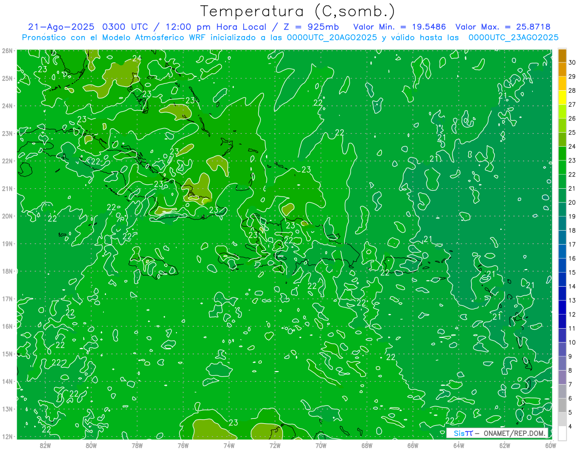Click the "Valor Max. = 25.8718" value
585x452 pixels.
coord(503,27)
